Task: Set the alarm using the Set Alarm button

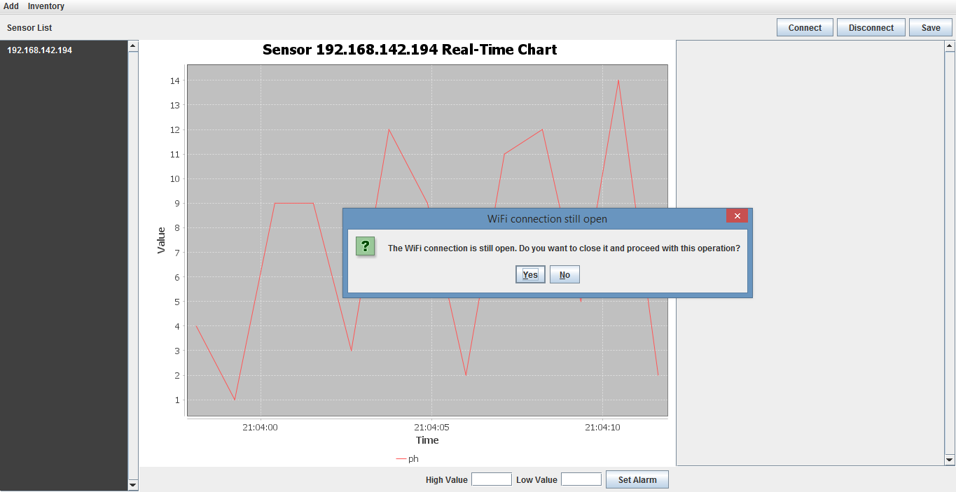Action: 636,479
